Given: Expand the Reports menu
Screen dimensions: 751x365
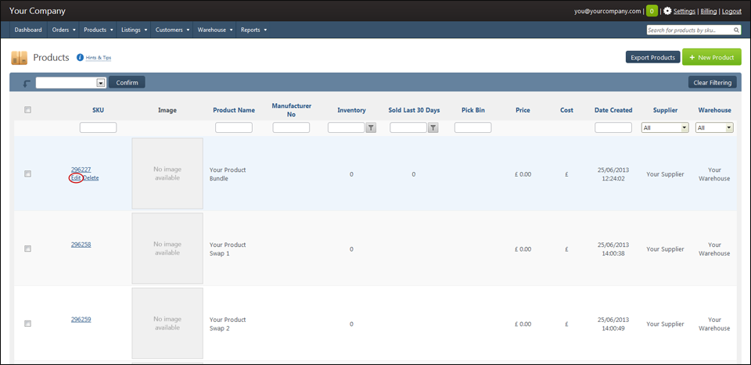Looking at the screenshot, I should 253,30.
